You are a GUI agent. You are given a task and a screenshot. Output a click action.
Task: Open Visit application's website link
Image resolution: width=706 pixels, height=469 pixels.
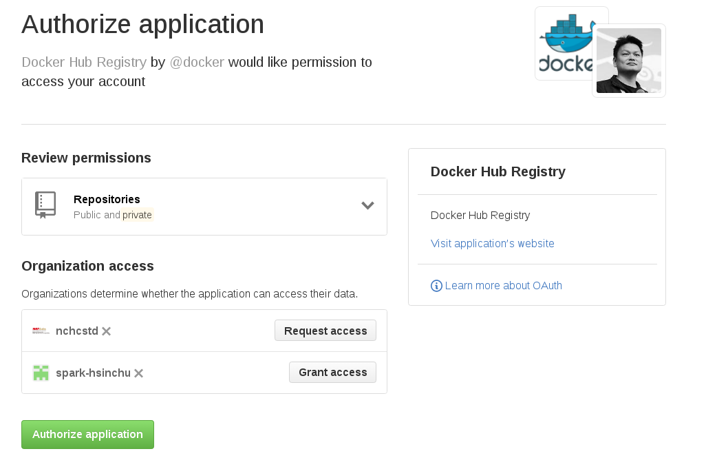click(x=492, y=243)
